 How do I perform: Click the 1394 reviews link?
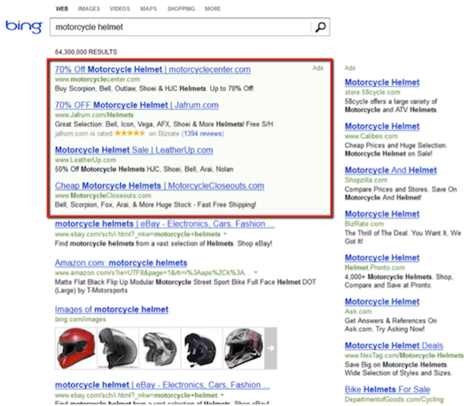(x=202, y=133)
